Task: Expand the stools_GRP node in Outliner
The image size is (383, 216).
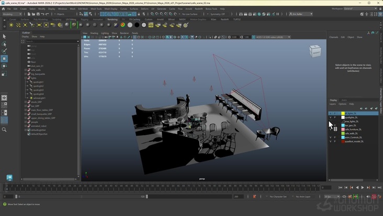Action: pos(26,102)
